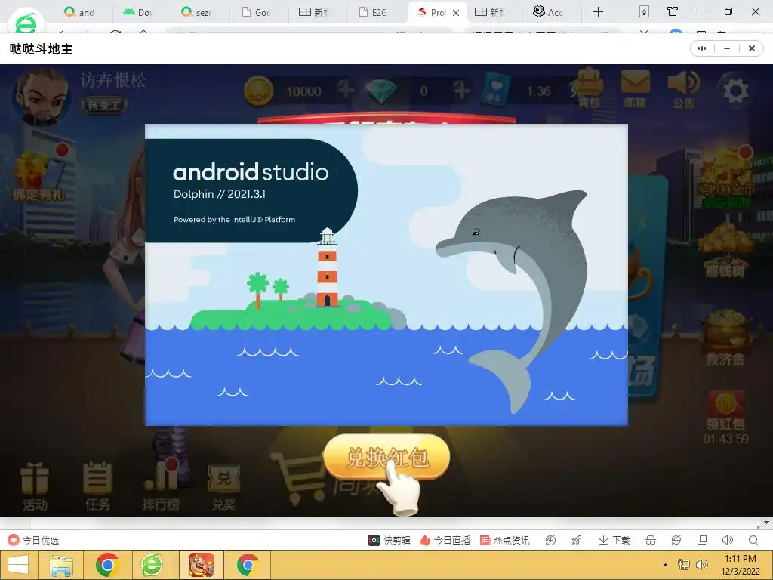773x580 pixels.
Task: Open the 摇钱树 money tree icon
Action: coord(725,251)
